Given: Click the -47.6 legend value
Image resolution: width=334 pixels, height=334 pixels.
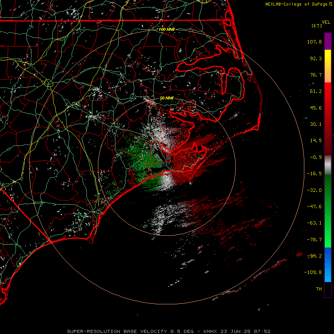Looking at the screenshot, I should coord(314,207).
